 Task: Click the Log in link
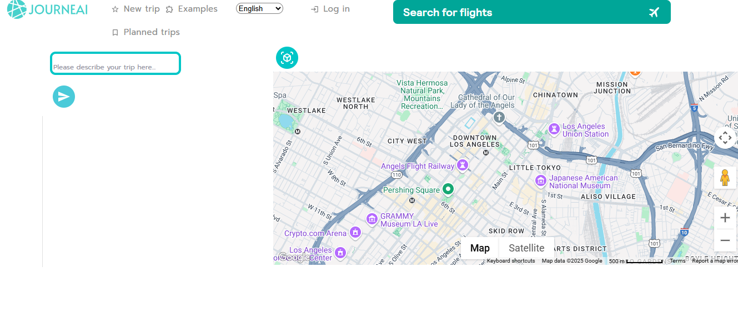[330, 9]
